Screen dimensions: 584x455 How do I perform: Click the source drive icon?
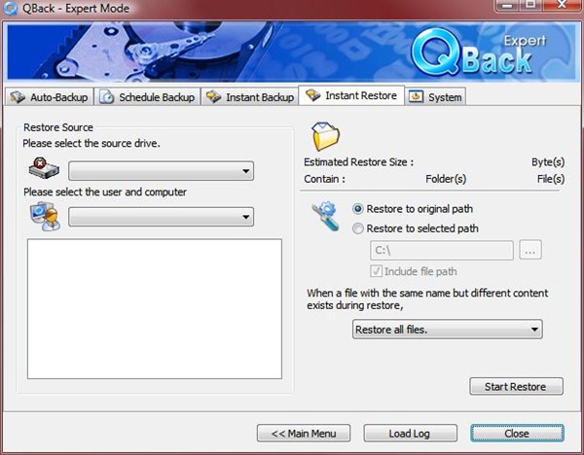pyautogui.click(x=42, y=169)
